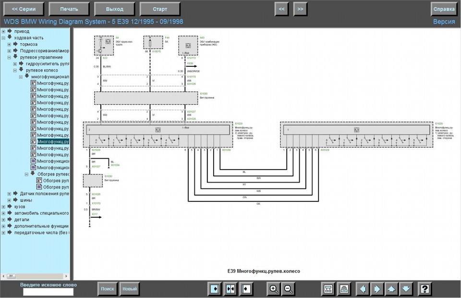This screenshot has height=298, width=461.
Task: Go to next page with top >> button
Action: coord(300,9)
